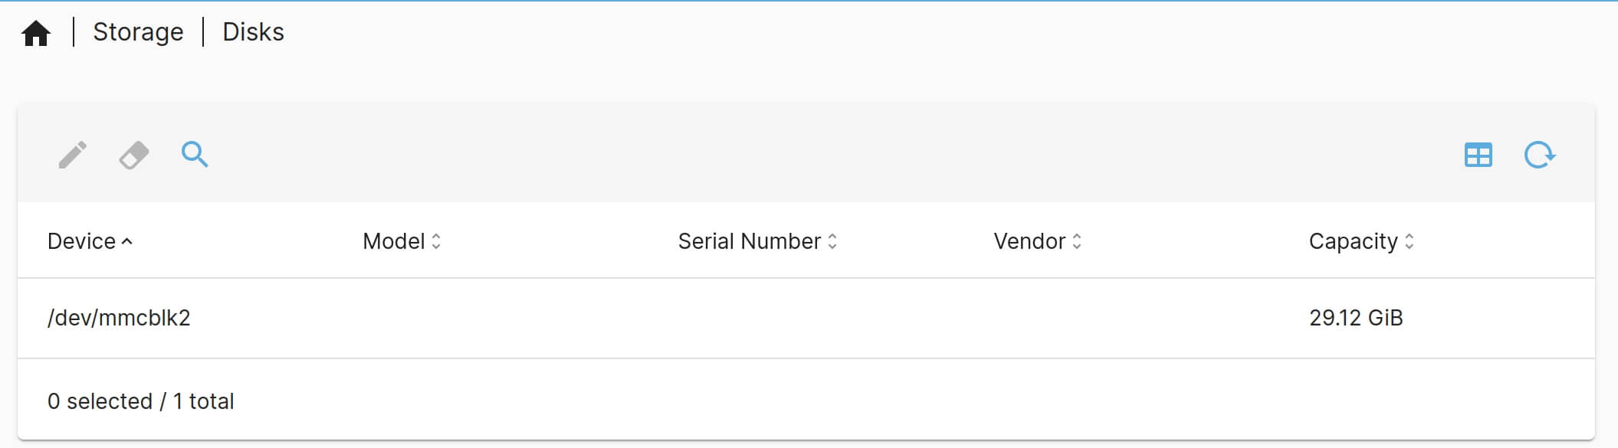1618x448 pixels.
Task: Click the home icon in breadcrumb
Action: [36, 31]
